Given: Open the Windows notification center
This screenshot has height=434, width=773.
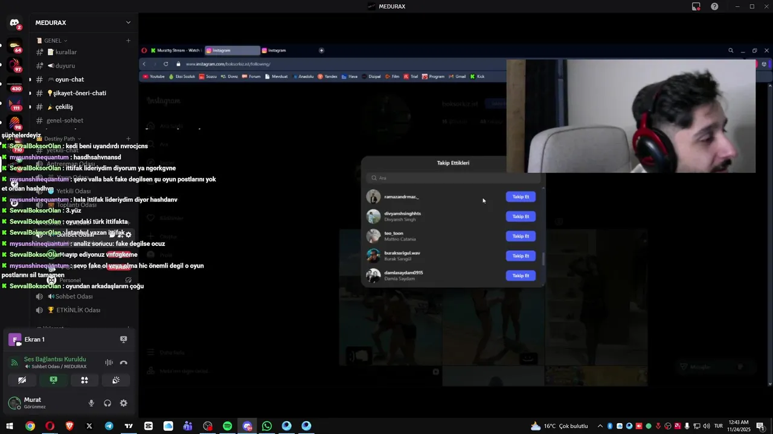Looking at the screenshot, I should click(761, 426).
